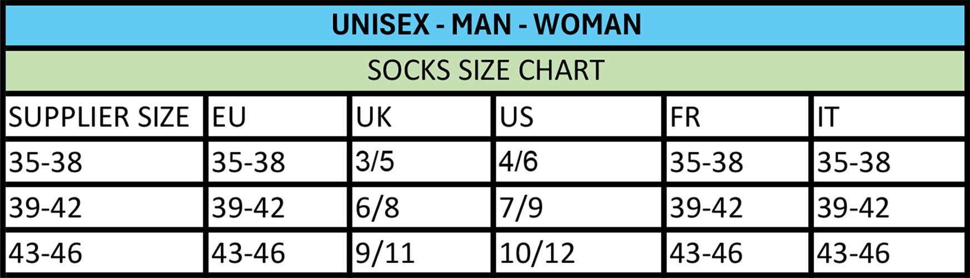Select supplier size 35-38 in first column

point(46,162)
